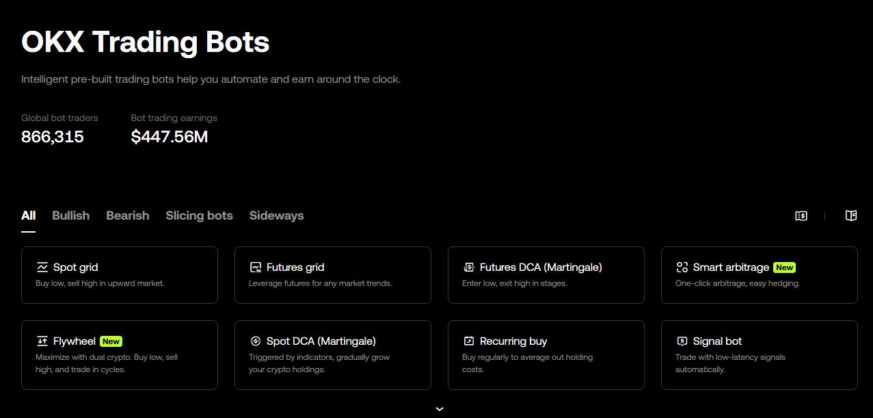Switch to the Bearish tab
The width and height of the screenshot is (873, 418).
pos(128,215)
